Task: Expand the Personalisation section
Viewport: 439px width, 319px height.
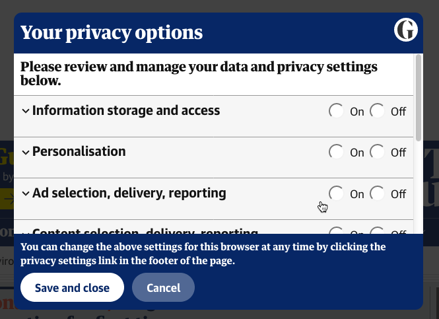Action: pyautogui.click(x=26, y=153)
